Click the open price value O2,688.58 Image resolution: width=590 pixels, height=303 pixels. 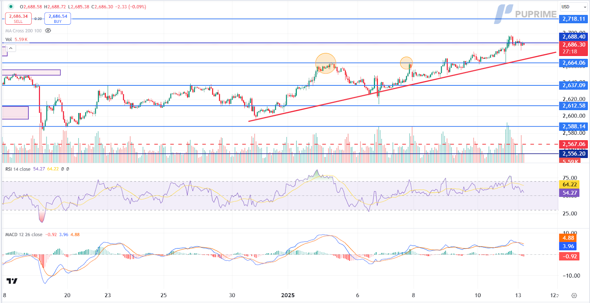(31, 7)
